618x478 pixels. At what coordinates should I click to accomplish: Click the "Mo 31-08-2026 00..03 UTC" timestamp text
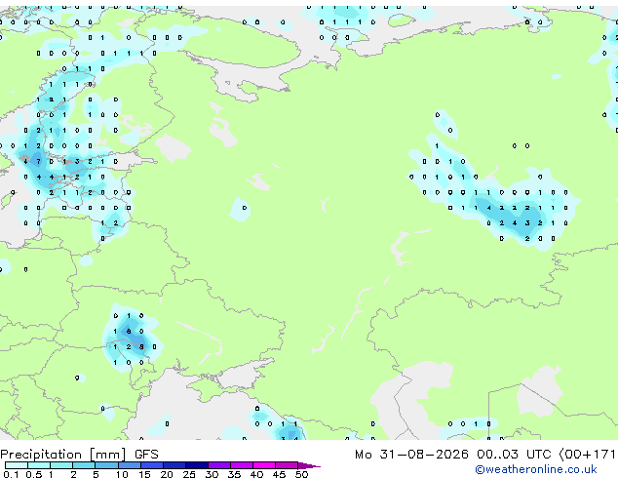(453, 455)
